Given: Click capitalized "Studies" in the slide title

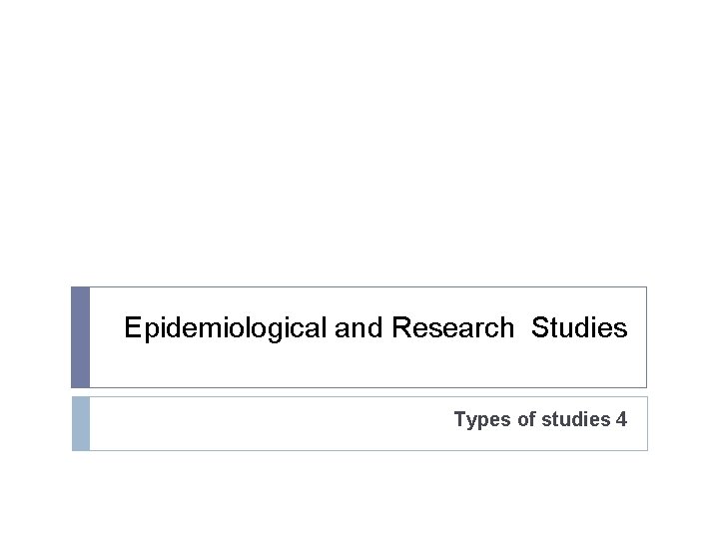Looking at the screenshot, I should tap(579, 327).
